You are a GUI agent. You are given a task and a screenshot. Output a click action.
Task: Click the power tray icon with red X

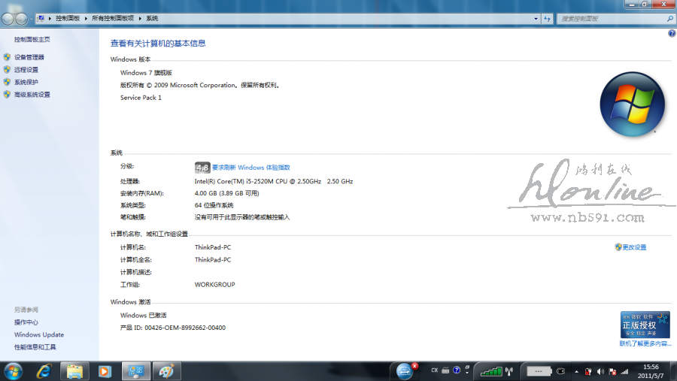pyautogui.click(x=588, y=371)
